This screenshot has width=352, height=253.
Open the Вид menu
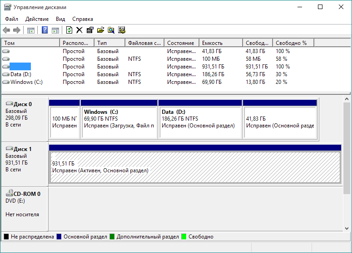click(60, 19)
